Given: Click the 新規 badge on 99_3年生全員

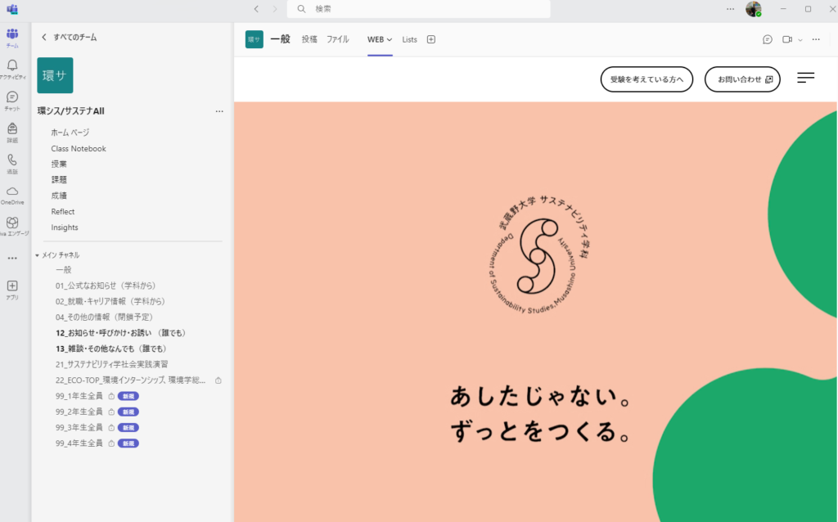Looking at the screenshot, I should 128,427.
